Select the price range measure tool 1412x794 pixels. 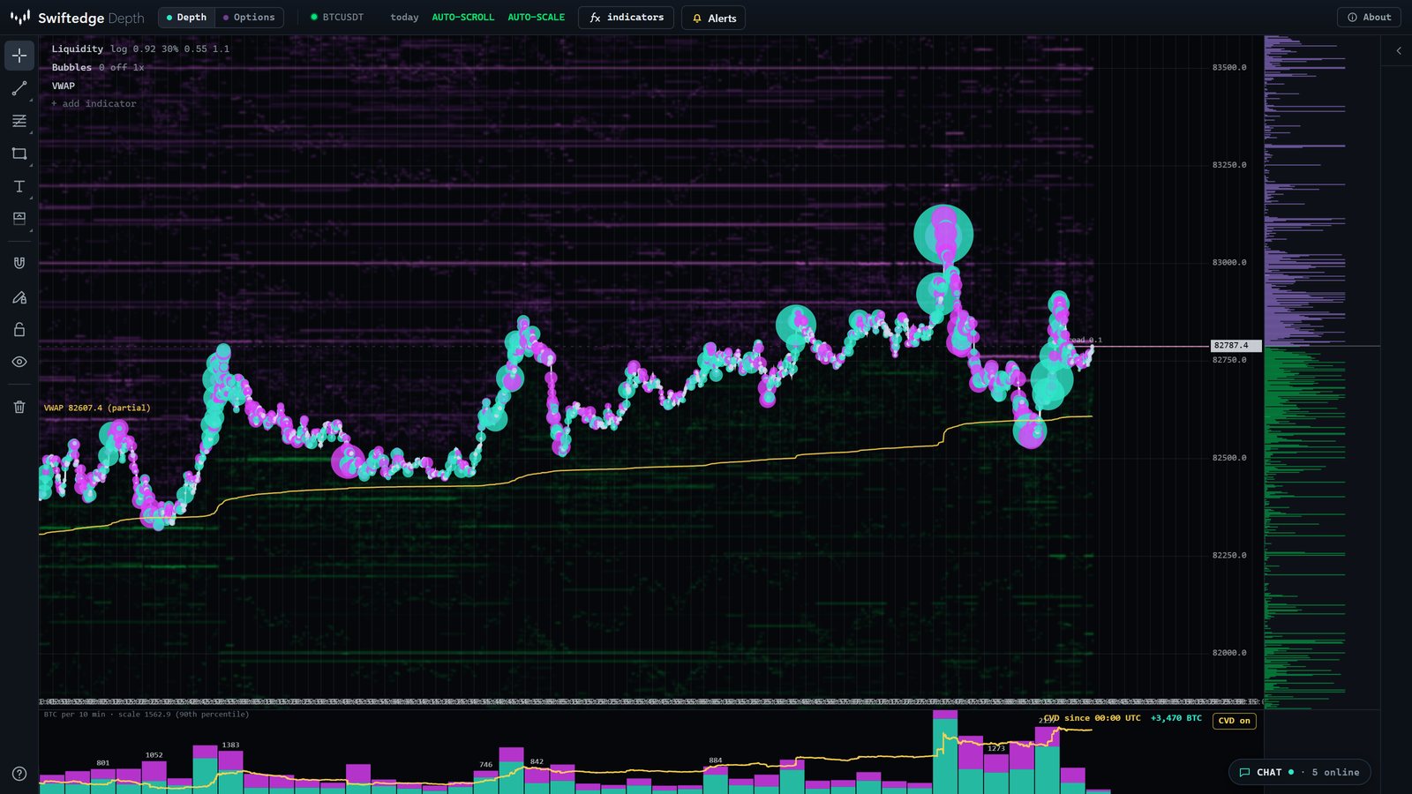click(19, 219)
